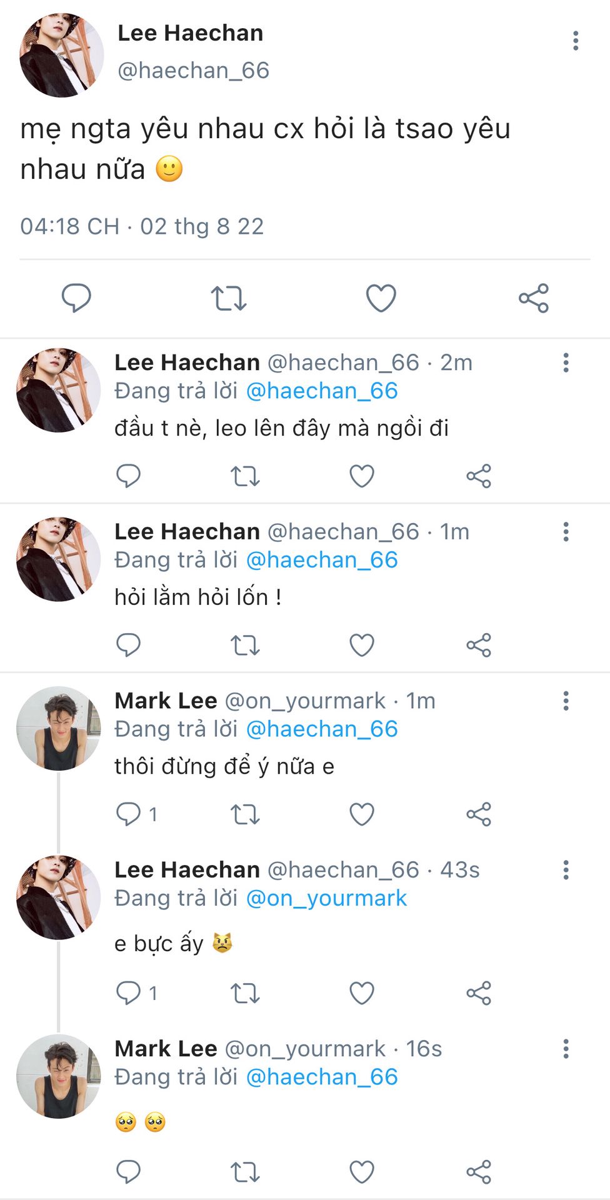The width and height of the screenshot is (610, 1200).
Task: Open more options on Mark Lee's emoji reply
Action: pyautogui.click(x=566, y=1049)
